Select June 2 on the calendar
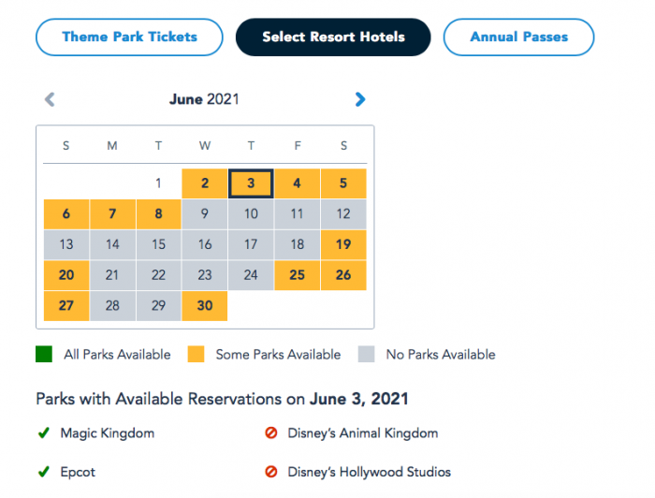This screenshot has width=655, height=498. (205, 183)
